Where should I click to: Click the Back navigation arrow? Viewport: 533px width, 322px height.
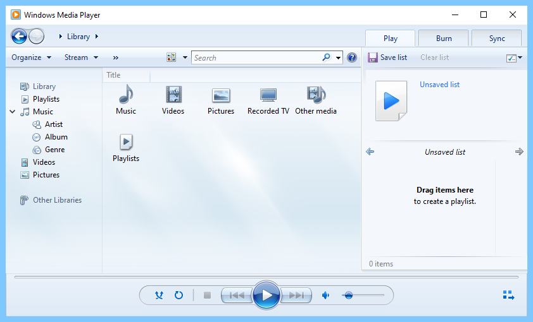pyautogui.click(x=19, y=36)
